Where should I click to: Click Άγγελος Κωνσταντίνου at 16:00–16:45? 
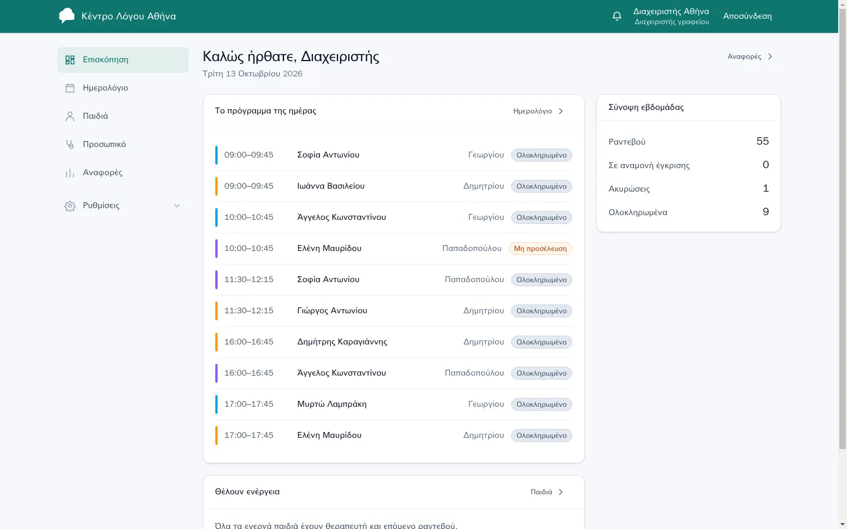click(342, 373)
